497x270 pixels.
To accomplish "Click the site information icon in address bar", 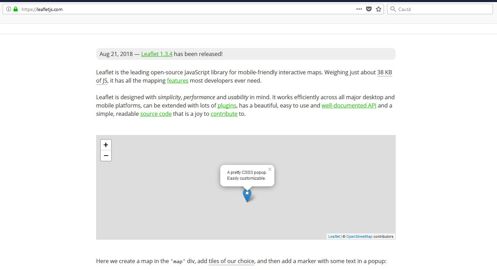I will [8, 9].
